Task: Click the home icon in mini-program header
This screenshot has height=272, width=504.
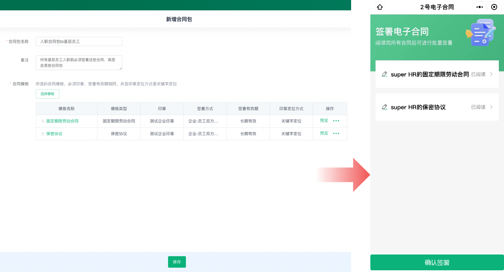Action: (380, 7)
